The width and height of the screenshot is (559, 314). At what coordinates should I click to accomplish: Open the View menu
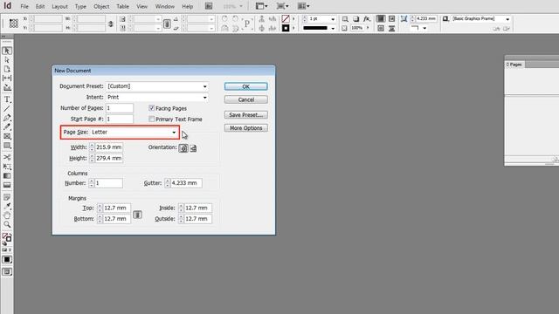141,6
